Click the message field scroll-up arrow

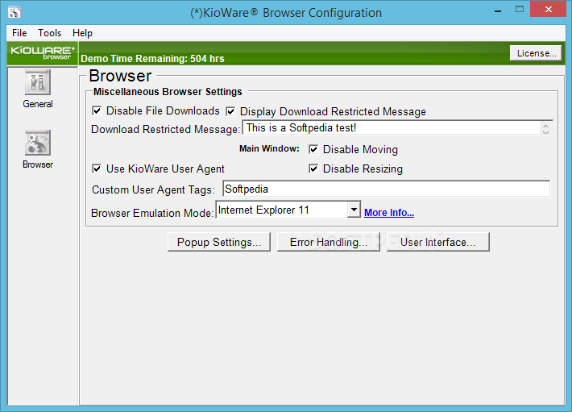pos(545,125)
